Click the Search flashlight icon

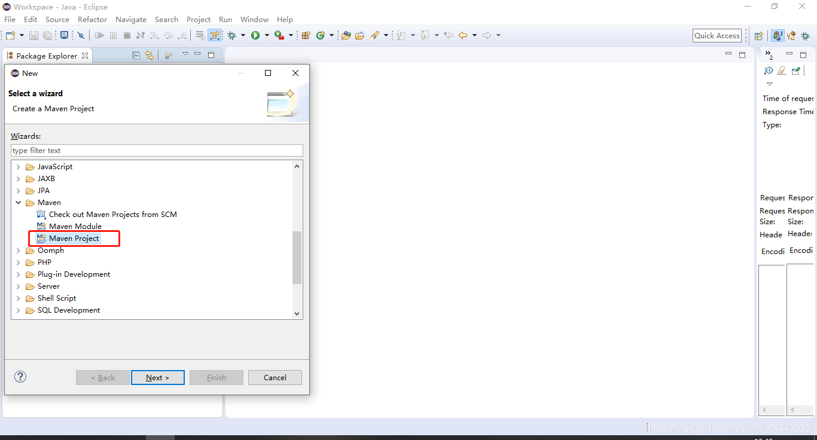375,36
